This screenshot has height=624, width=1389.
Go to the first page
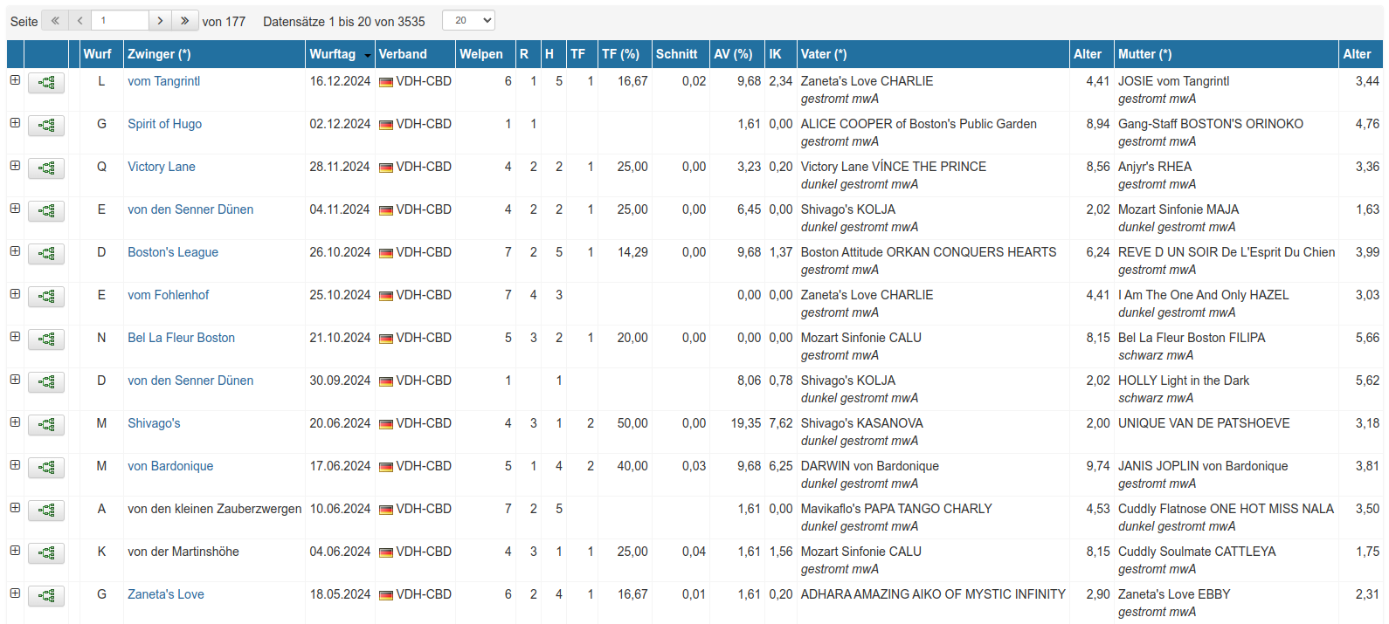(x=55, y=20)
